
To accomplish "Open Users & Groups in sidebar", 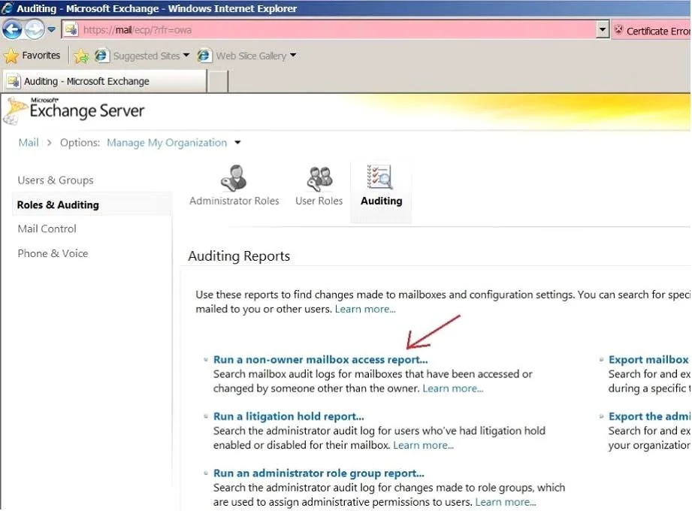I will pos(56,180).
